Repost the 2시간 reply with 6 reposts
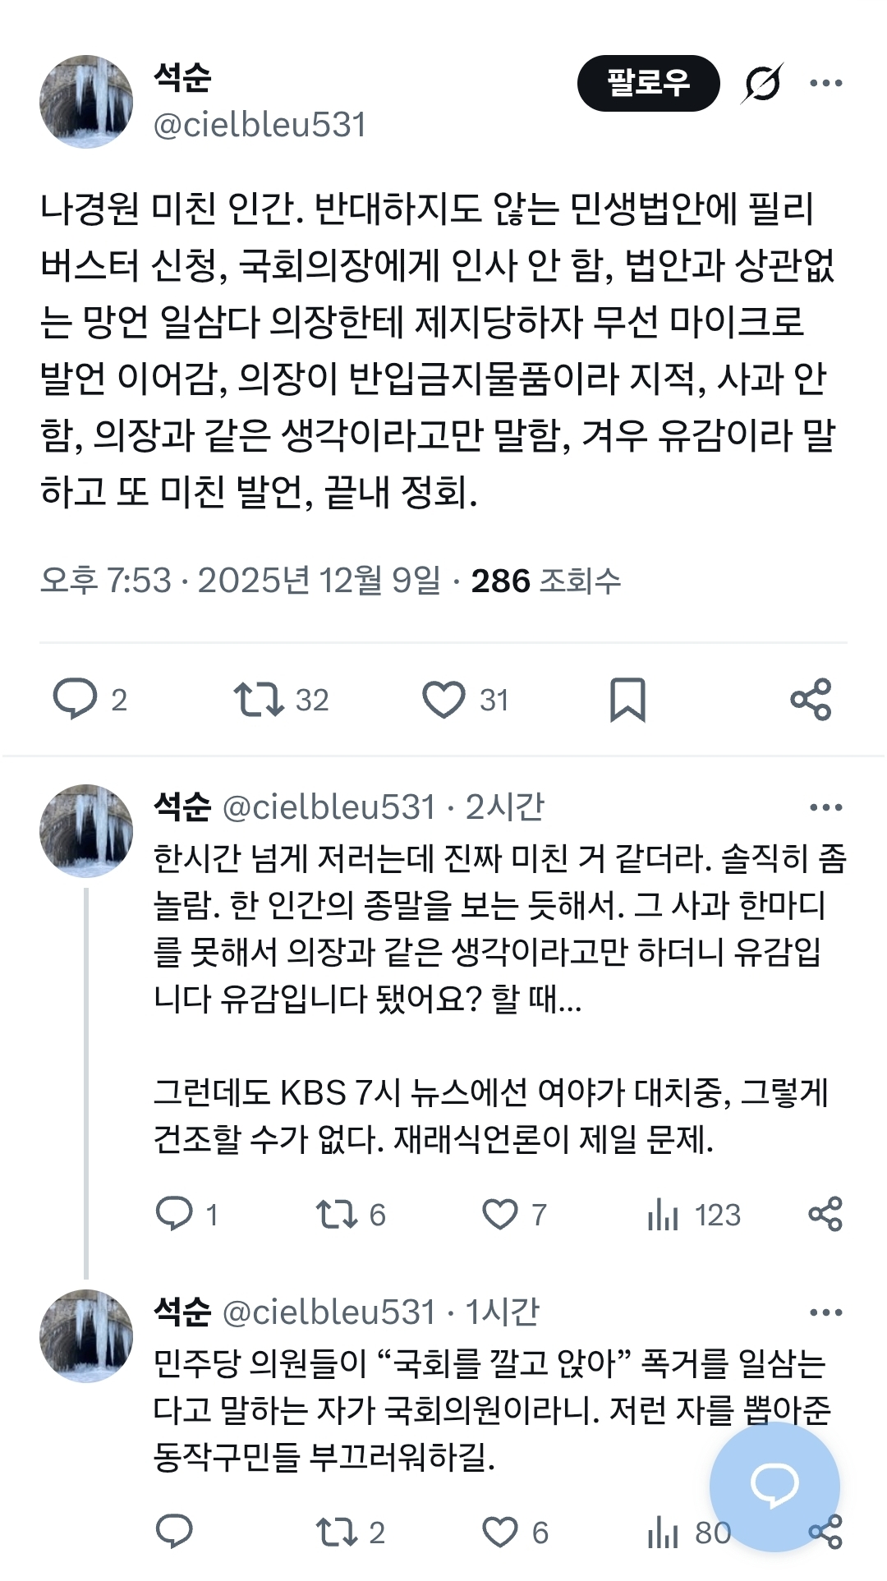 click(x=336, y=1214)
